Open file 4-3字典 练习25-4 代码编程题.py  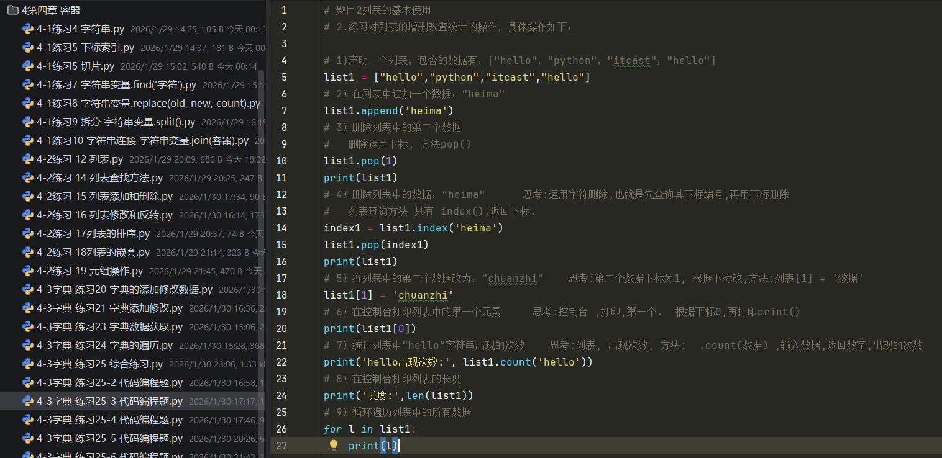click(109, 420)
